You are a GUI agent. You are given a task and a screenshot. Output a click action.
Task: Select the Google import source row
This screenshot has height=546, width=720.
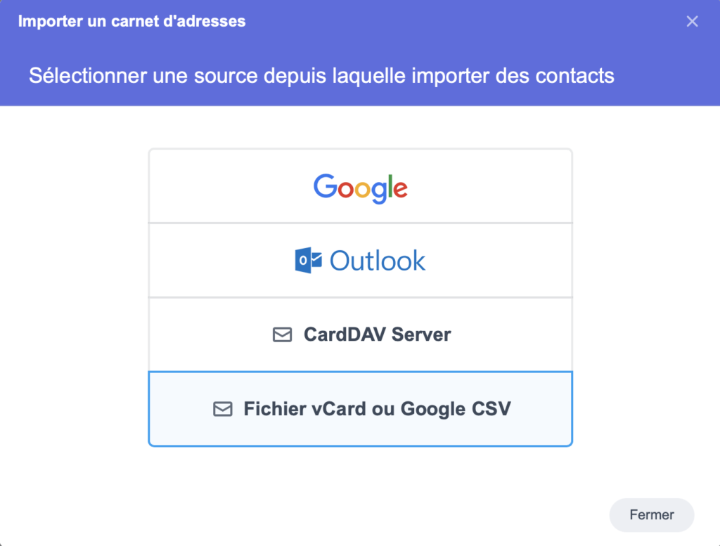pyautogui.click(x=492, y=186)
